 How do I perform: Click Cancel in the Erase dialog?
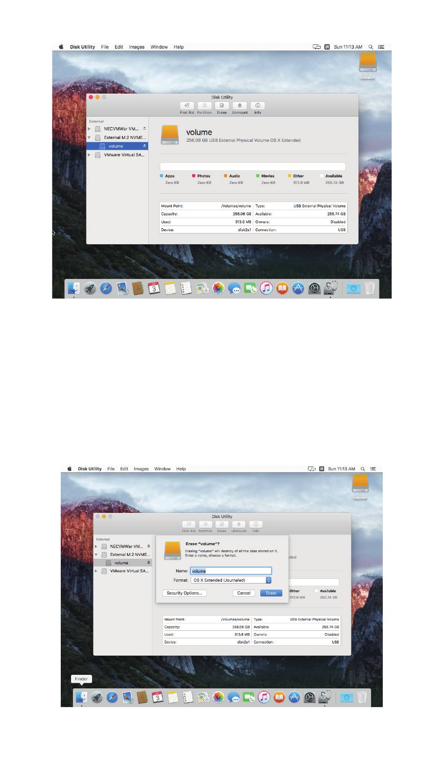click(x=243, y=593)
